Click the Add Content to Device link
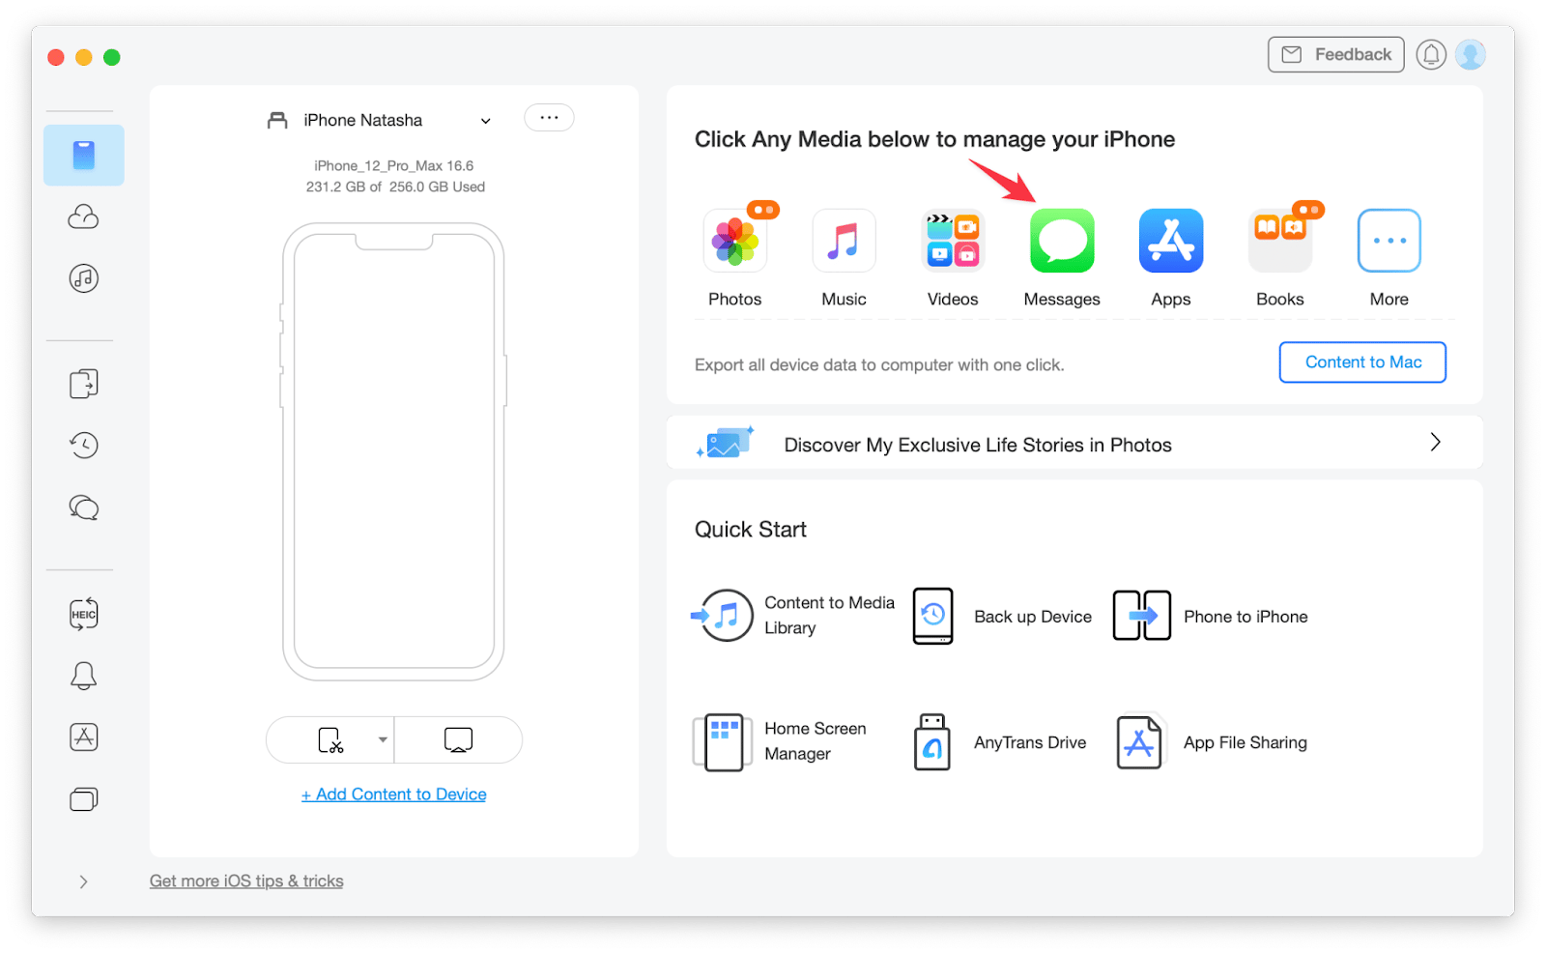Viewport: 1546px width, 954px height. [394, 795]
